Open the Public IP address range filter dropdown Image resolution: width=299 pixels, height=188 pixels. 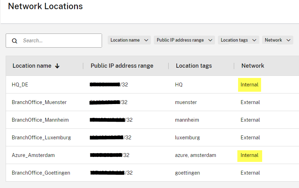pos(184,40)
